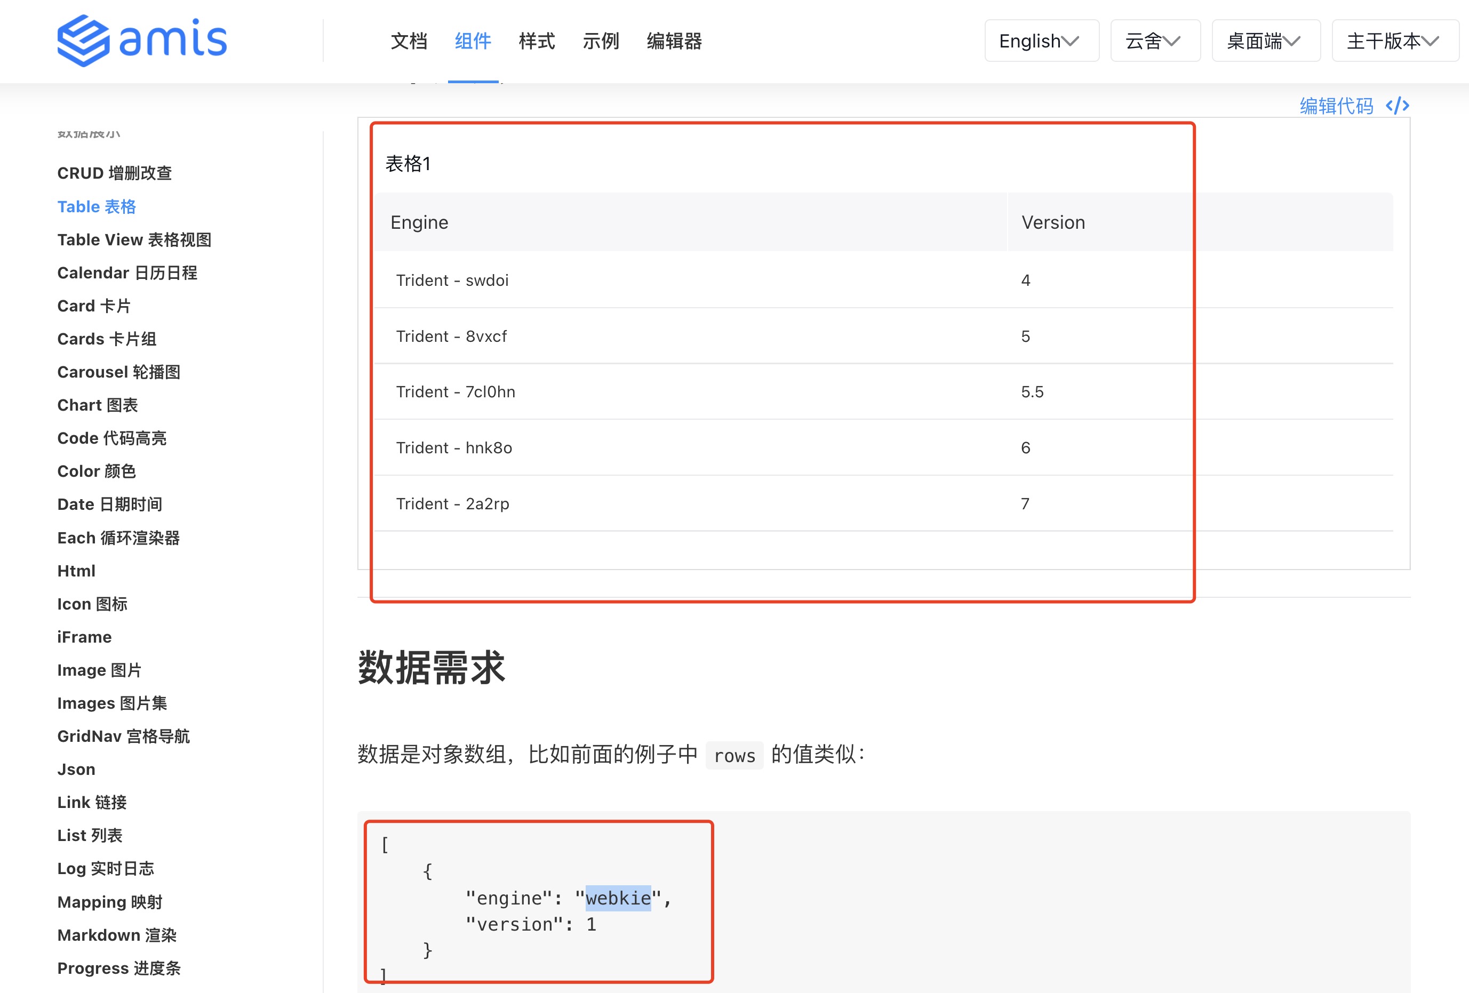Expand the 主干版本 version dropdown

click(x=1394, y=41)
